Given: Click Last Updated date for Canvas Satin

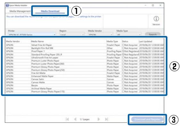Looking at the screenshot, I should [151, 79].
